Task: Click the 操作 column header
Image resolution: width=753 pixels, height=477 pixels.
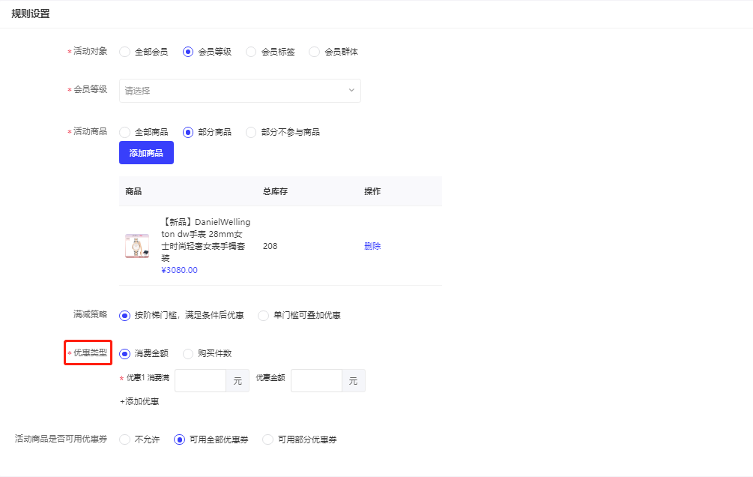Action: click(x=372, y=191)
